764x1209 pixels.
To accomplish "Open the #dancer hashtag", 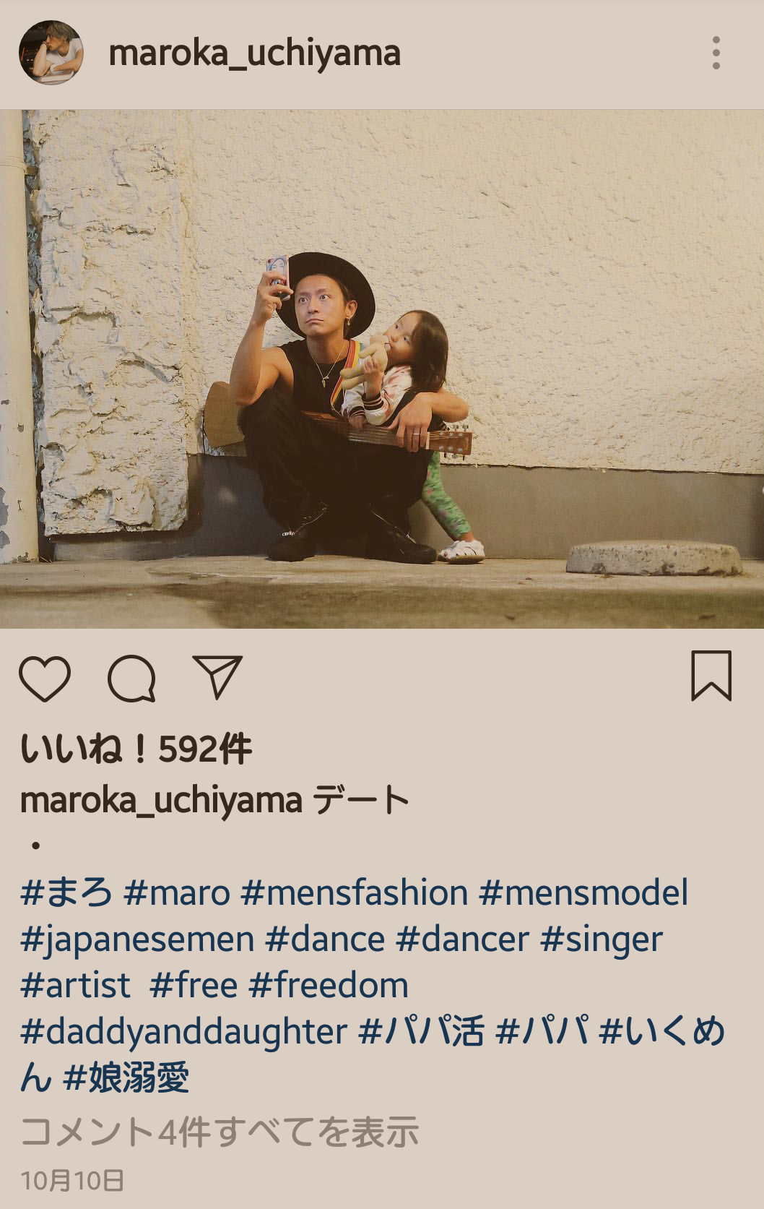I will tap(463, 939).
